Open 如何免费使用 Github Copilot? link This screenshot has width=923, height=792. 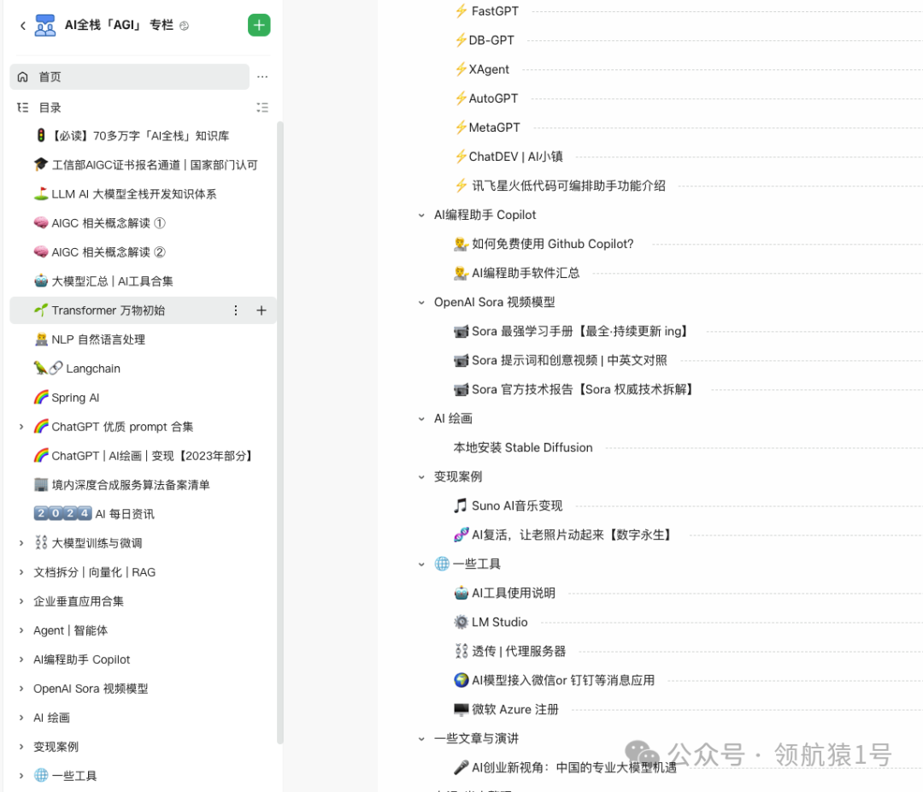553,244
